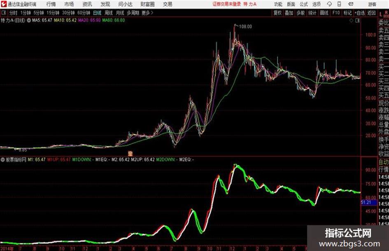389x251 pixels.
Task: Open the 发现 menu
Action: (105, 4)
